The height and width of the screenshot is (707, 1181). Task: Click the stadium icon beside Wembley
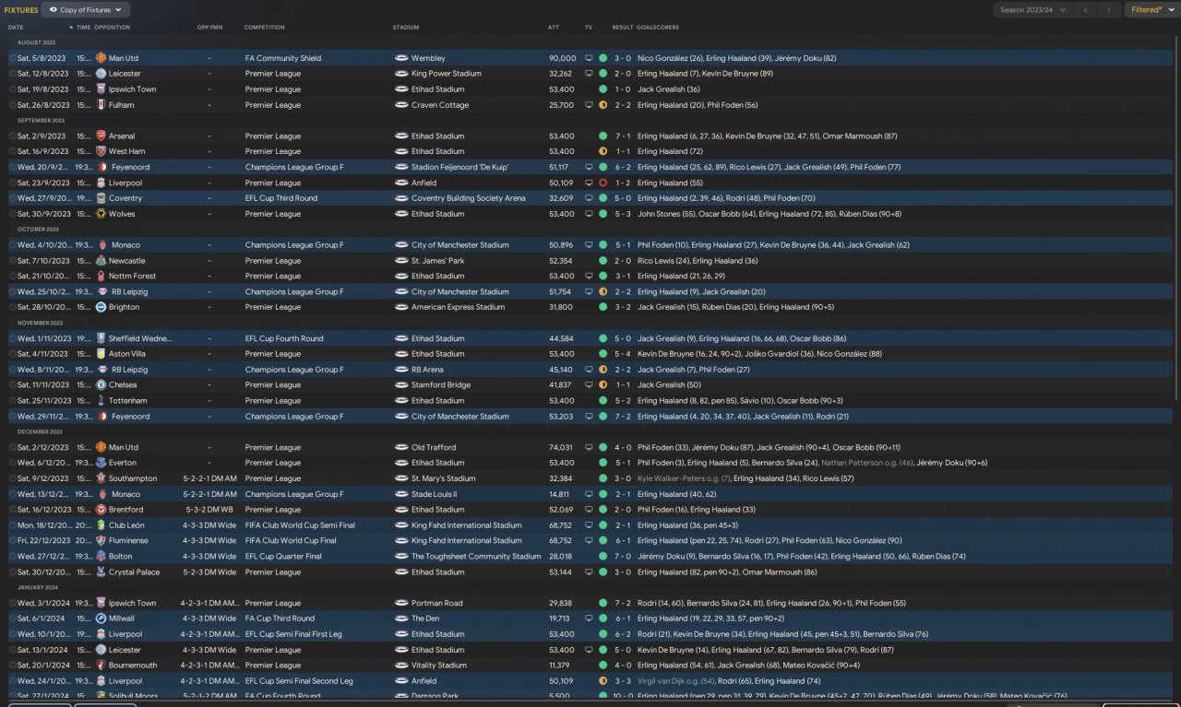[x=400, y=58]
